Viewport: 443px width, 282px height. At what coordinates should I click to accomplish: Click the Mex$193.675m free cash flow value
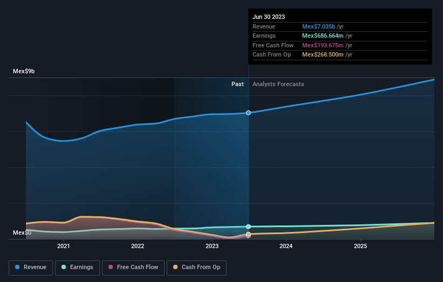[x=323, y=45]
